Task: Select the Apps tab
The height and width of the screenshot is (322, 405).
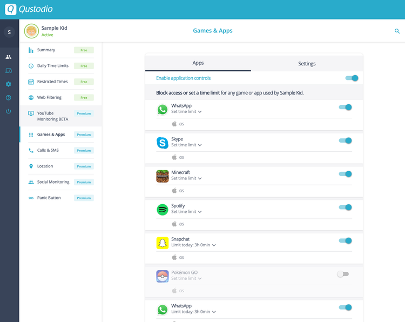Action: point(198,63)
